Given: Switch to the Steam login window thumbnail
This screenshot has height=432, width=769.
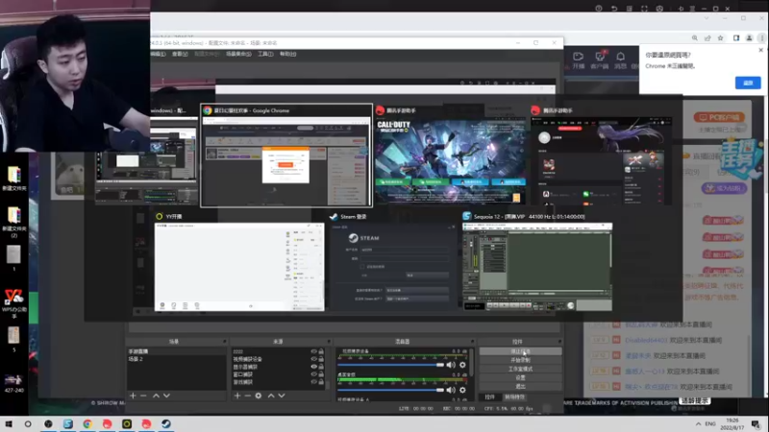Looking at the screenshot, I should (x=394, y=262).
